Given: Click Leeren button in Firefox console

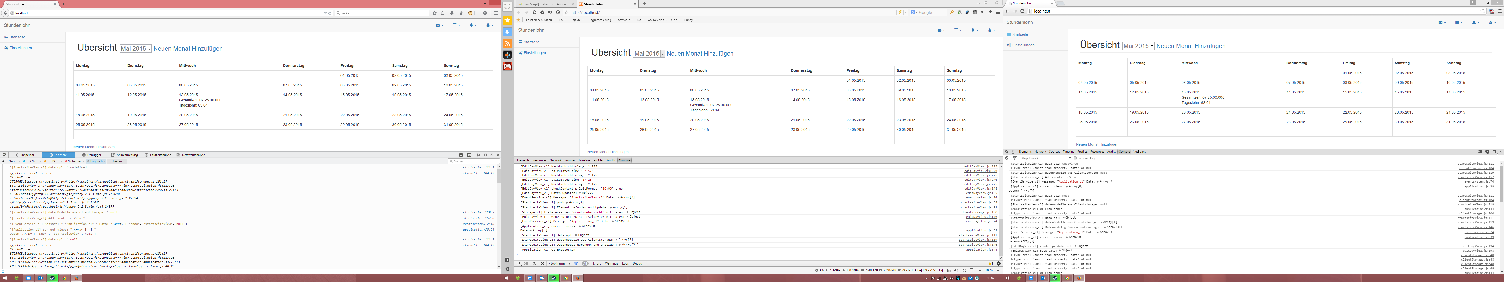Looking at the screenshot, I should 117,161.
